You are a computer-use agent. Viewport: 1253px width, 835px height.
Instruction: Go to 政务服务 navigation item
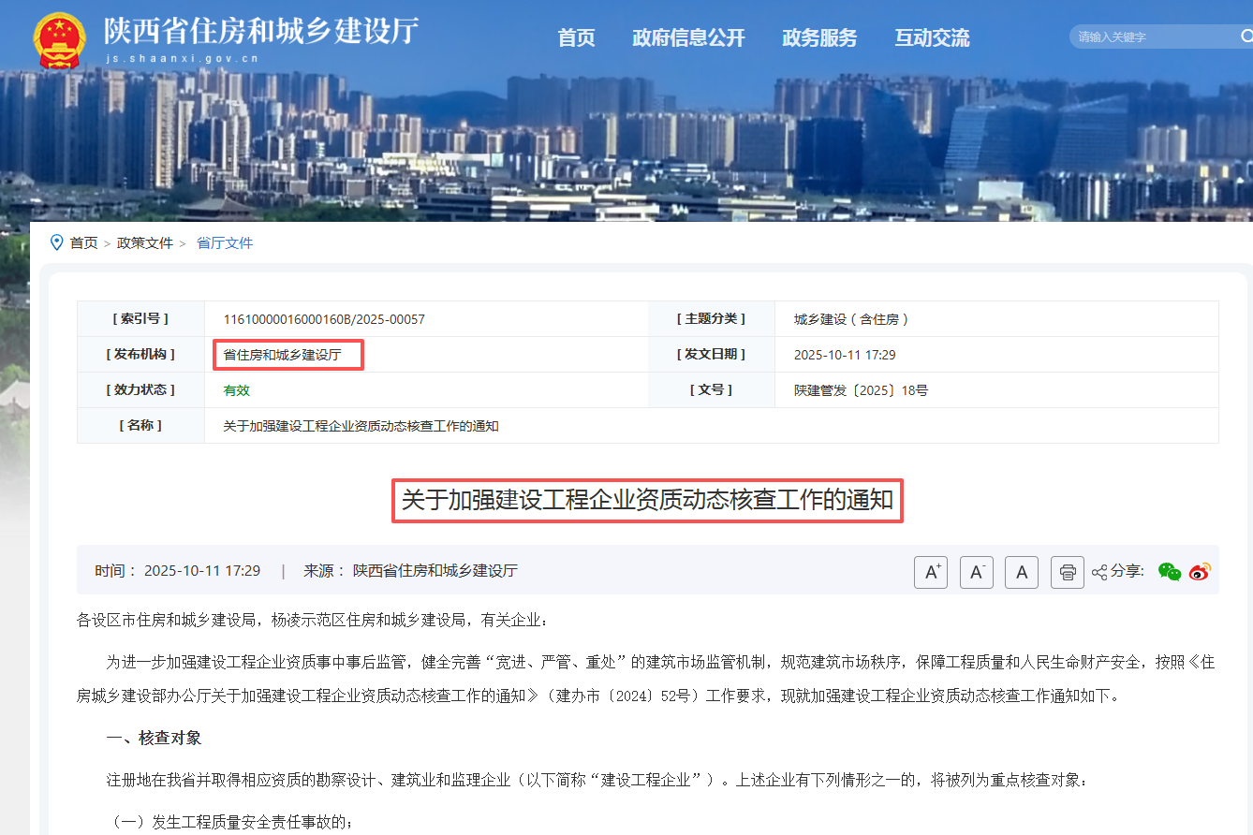click(819, 37)
